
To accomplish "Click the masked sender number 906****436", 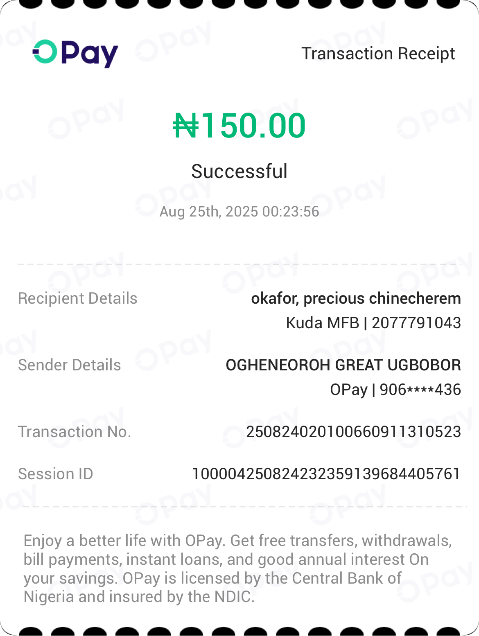I will (x=420, y=390).
